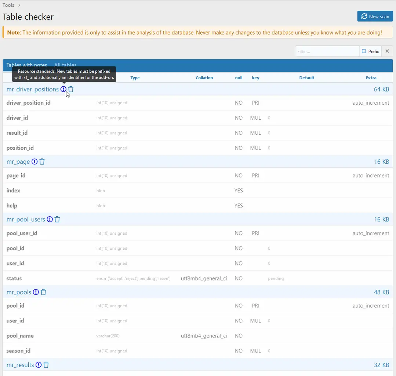396x376 pixels.
Task: Clear the filter with the X button
Action: tap(387, 51)
